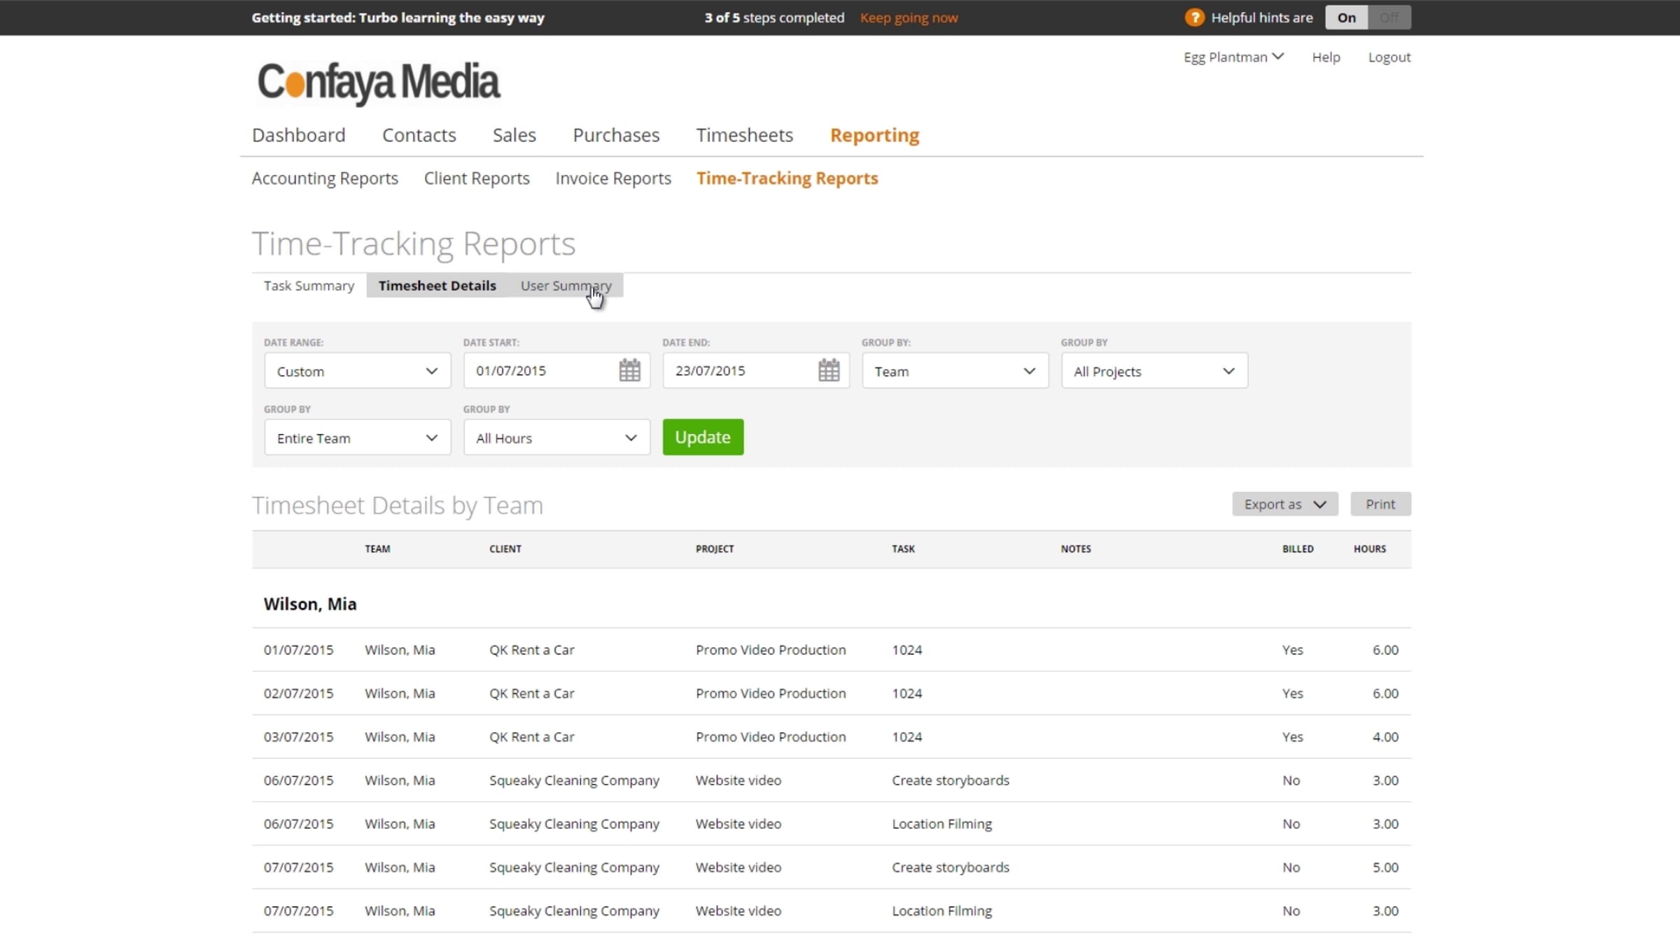Click the orange helpful hints question icon
This screenshot has width=1680, height=945.
pyautogui.click(x=1193, y=17)
